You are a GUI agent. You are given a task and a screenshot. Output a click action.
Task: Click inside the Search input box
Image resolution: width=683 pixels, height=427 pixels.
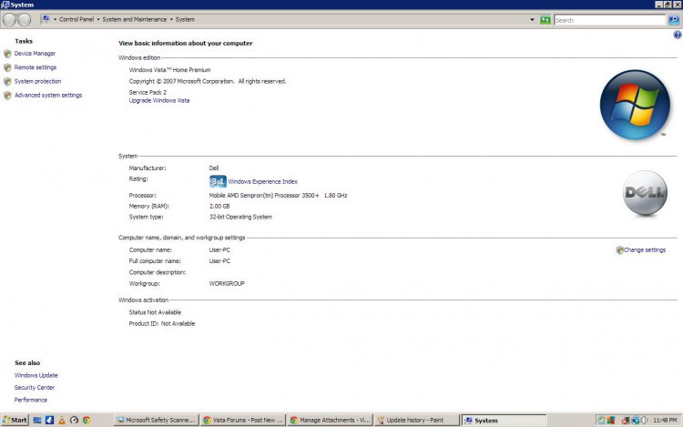[610, 20]
